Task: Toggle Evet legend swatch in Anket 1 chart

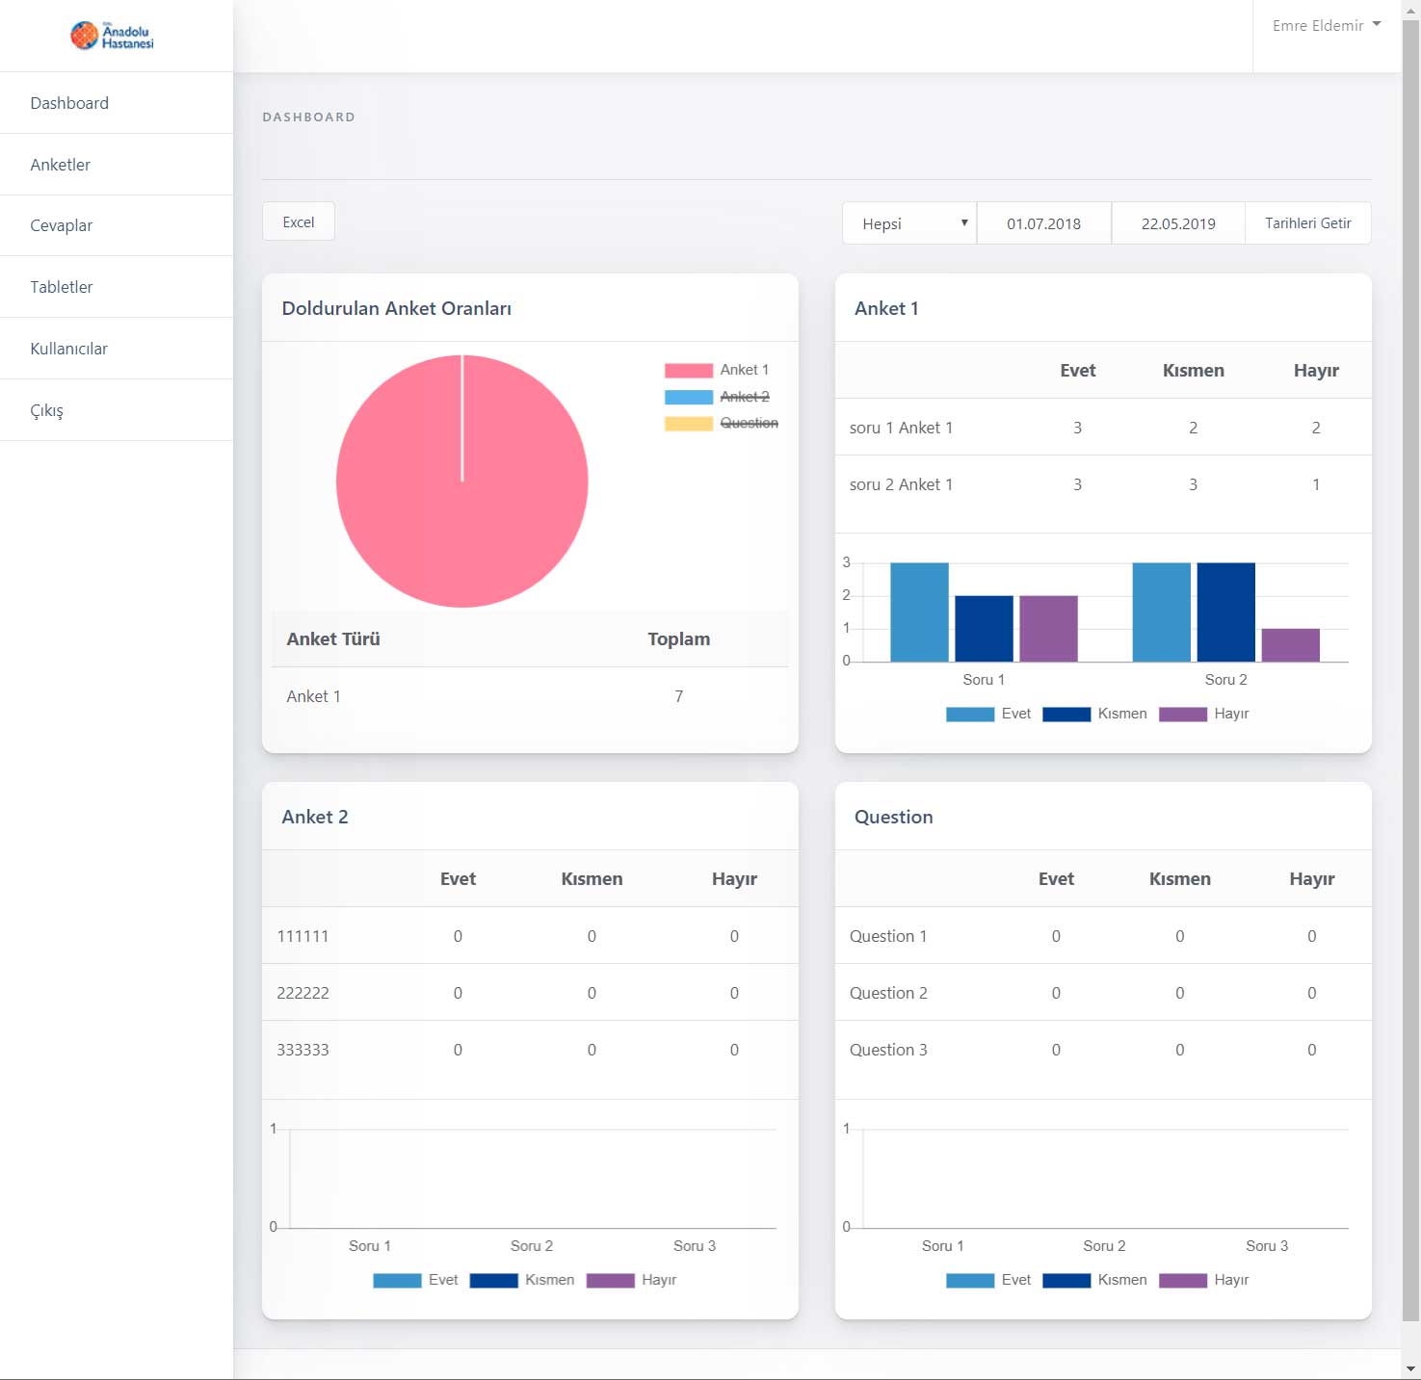Action: point(970,714)
